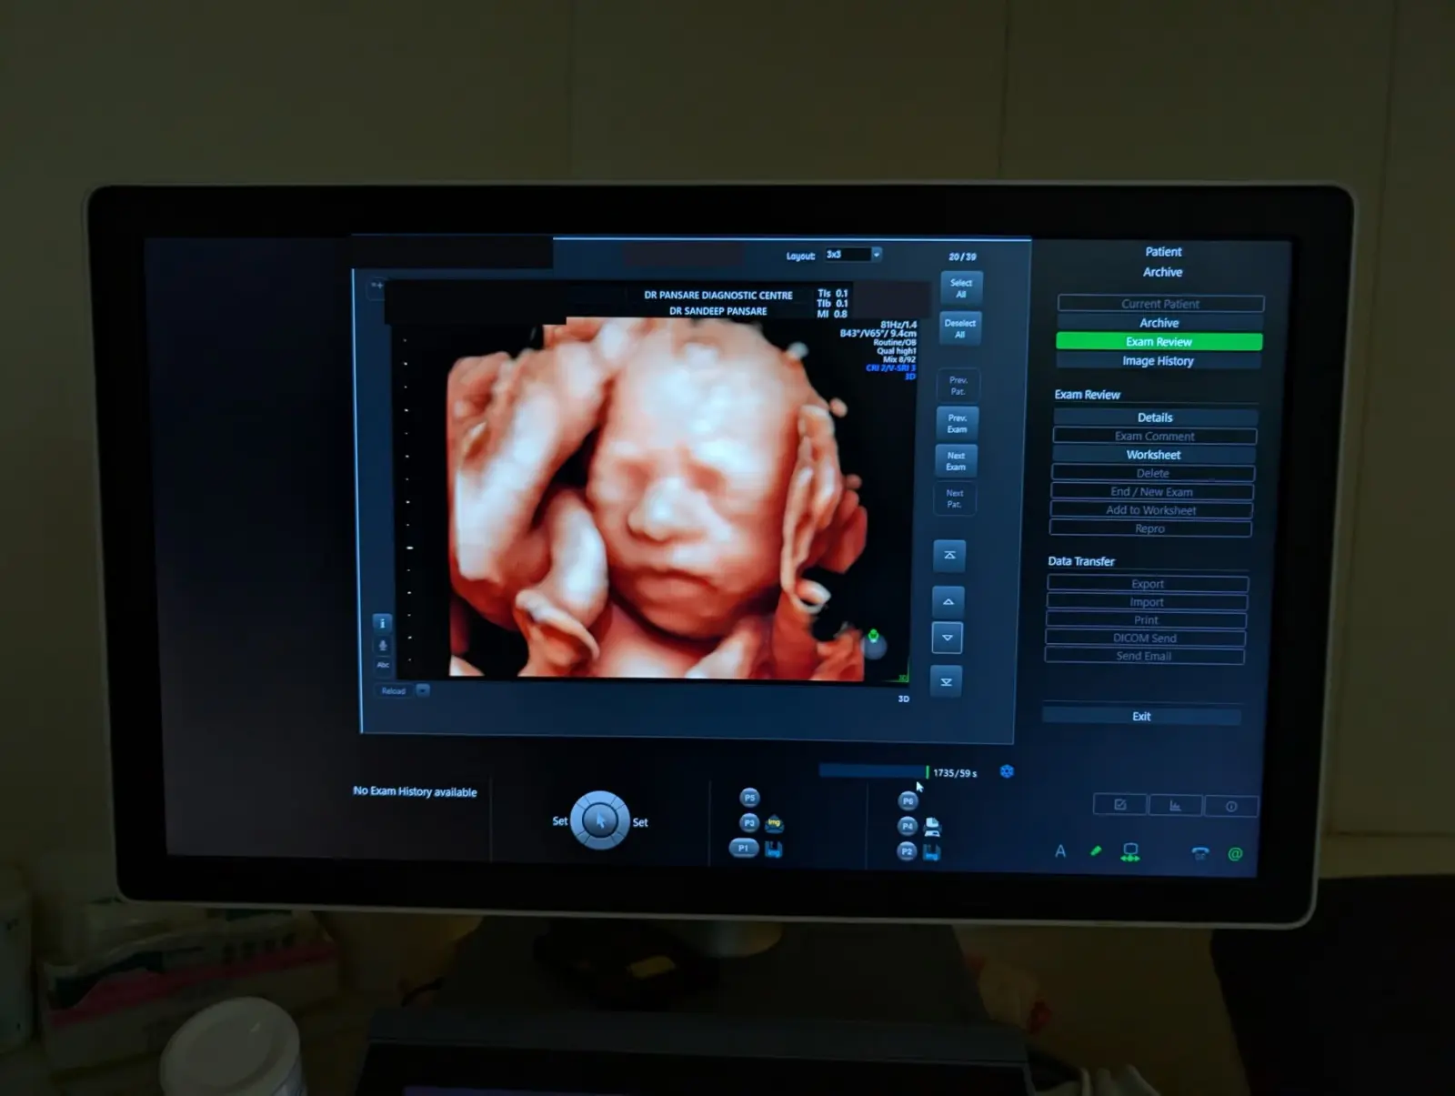The image size is (1455, 1096).
Task: Click Add to Worksheet
Action: pyautogui.click(x=1150, y=510)
